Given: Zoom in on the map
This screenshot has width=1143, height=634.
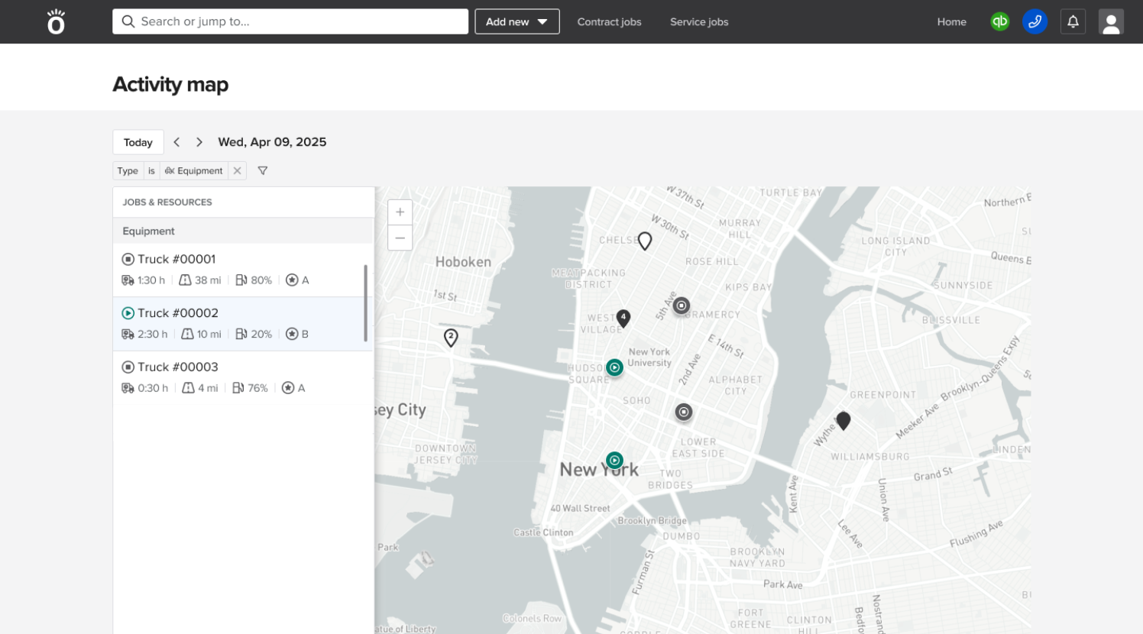Looking at the screenshot, I should pyautogui.click(x=400, y=212).
